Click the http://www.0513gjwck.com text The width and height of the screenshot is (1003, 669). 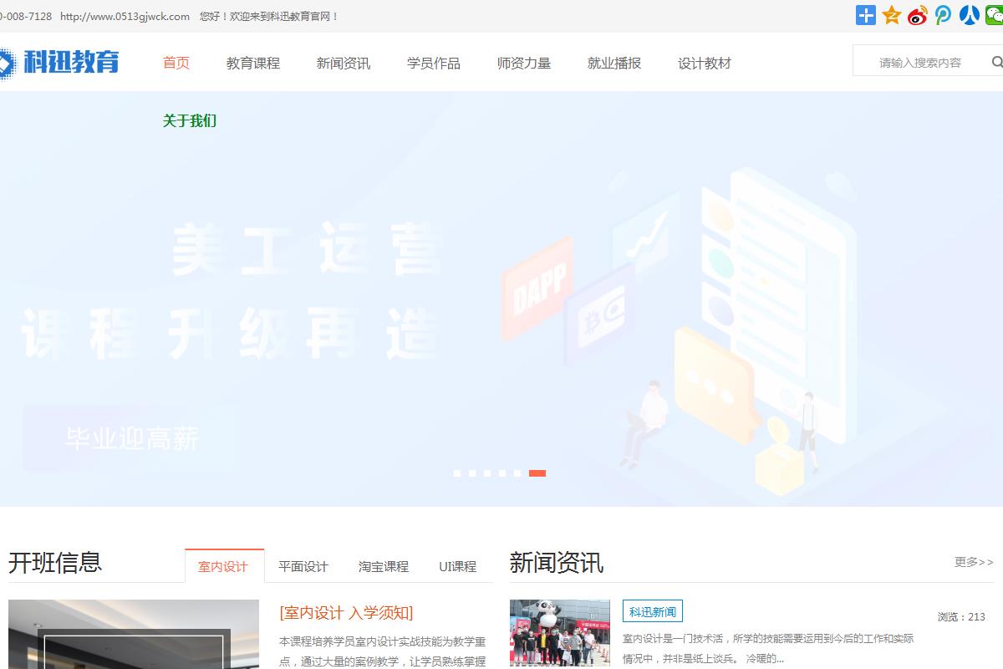pyautogui.click(x=125, y=16)
